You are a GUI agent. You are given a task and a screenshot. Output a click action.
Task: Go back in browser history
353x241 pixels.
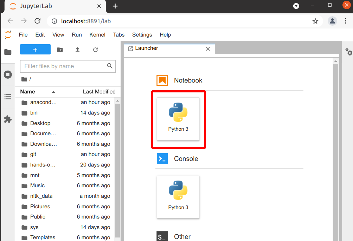[10, 21]
